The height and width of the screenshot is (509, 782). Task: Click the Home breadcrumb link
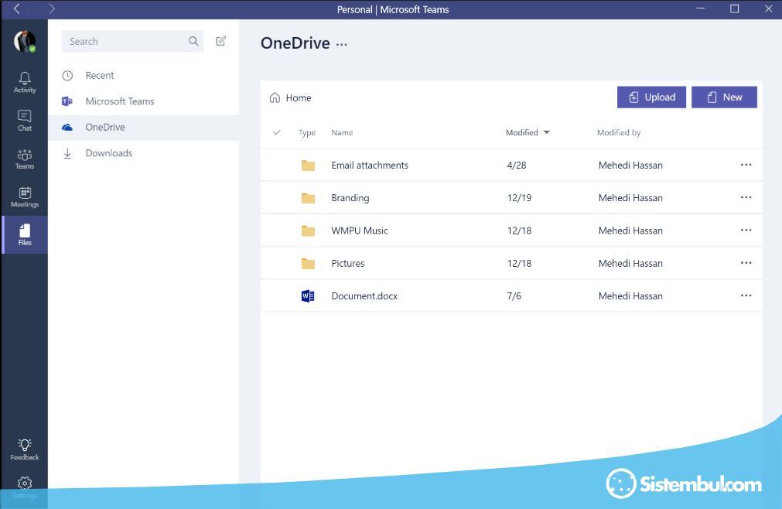299,97
